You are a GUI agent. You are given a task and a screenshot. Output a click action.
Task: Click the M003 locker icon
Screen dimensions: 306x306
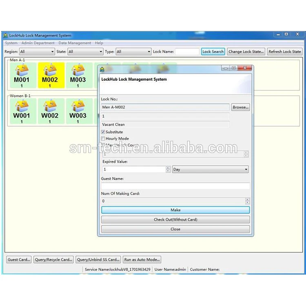78,75
